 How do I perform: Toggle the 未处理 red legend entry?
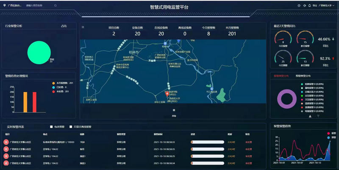61,91
